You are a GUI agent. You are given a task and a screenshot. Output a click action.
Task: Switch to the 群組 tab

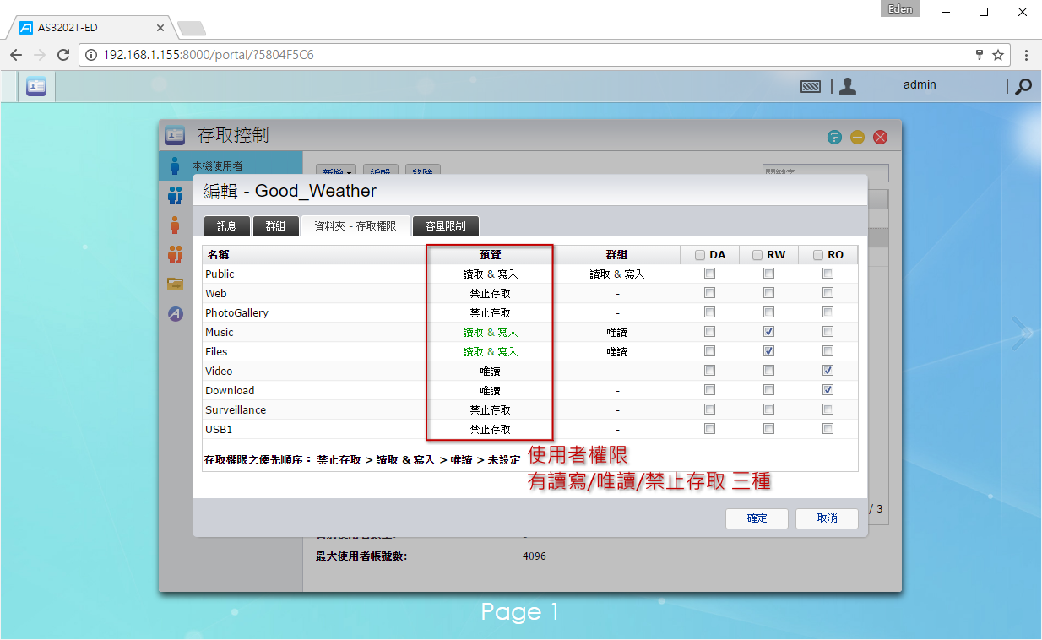276,226
